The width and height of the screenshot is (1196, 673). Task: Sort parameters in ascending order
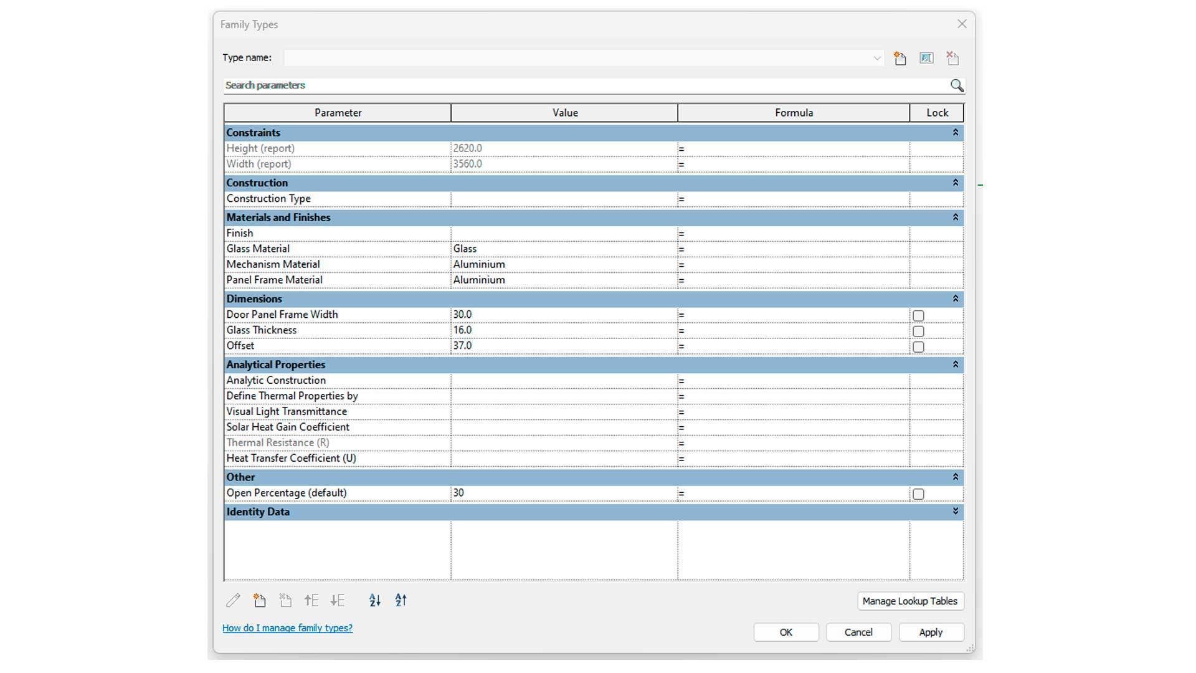(374, 601)
